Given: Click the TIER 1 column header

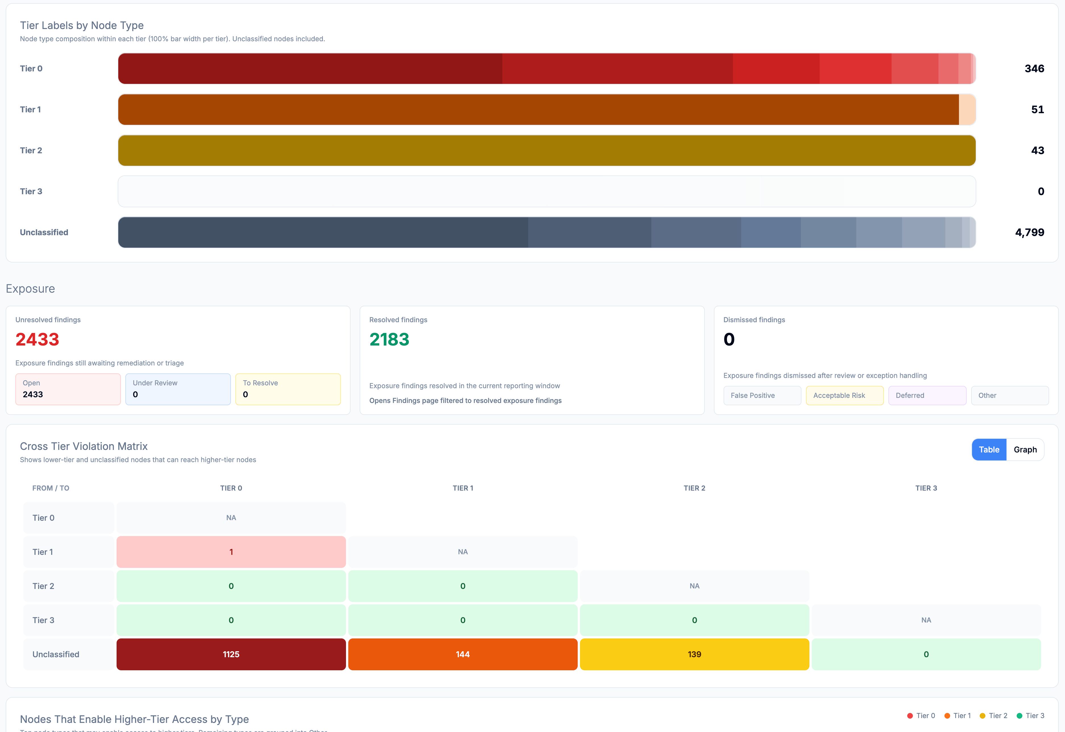Looking at the screenshot, I should pyautogui.click(x=463, y=488).
